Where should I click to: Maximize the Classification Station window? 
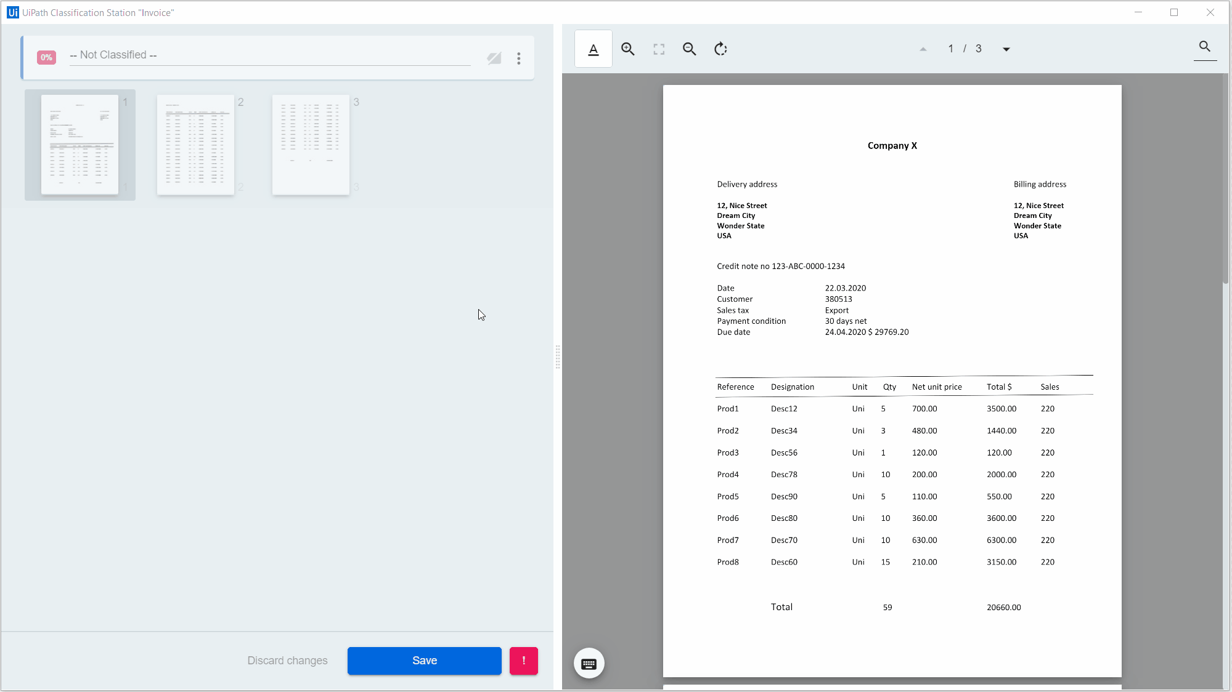[x=1174, y=12]
